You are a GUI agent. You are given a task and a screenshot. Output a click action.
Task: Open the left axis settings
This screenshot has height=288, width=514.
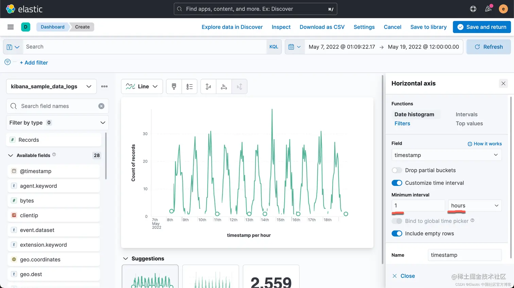tap(208, 87)
